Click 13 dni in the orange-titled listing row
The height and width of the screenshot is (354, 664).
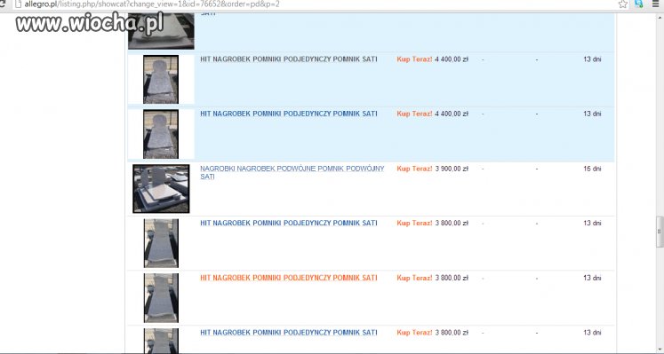(x=592, y=278)
